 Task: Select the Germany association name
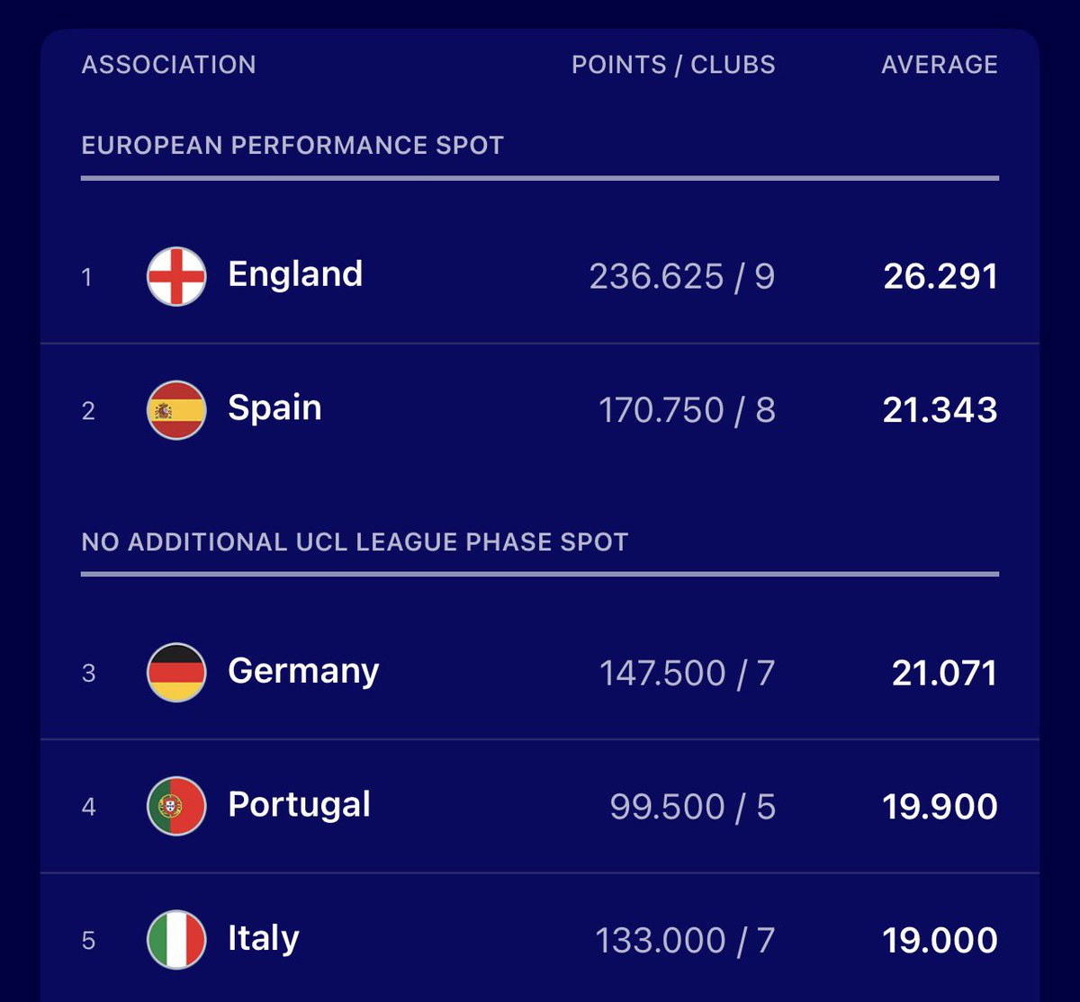(x=303, y=671)
